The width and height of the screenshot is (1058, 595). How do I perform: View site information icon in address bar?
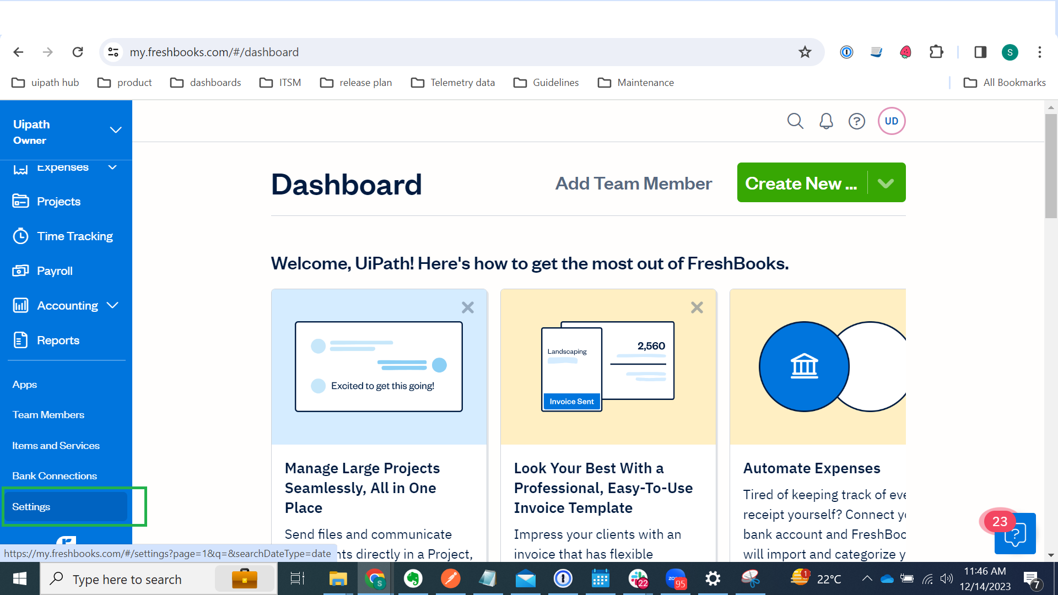coord(113,52)
